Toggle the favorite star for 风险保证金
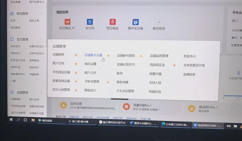The width and height of the screenshot is (242, 141). coord(174,66)
